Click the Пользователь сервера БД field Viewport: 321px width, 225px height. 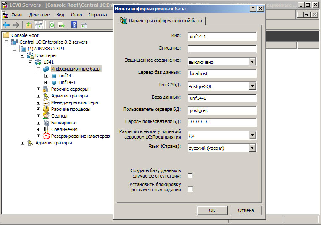222,110
